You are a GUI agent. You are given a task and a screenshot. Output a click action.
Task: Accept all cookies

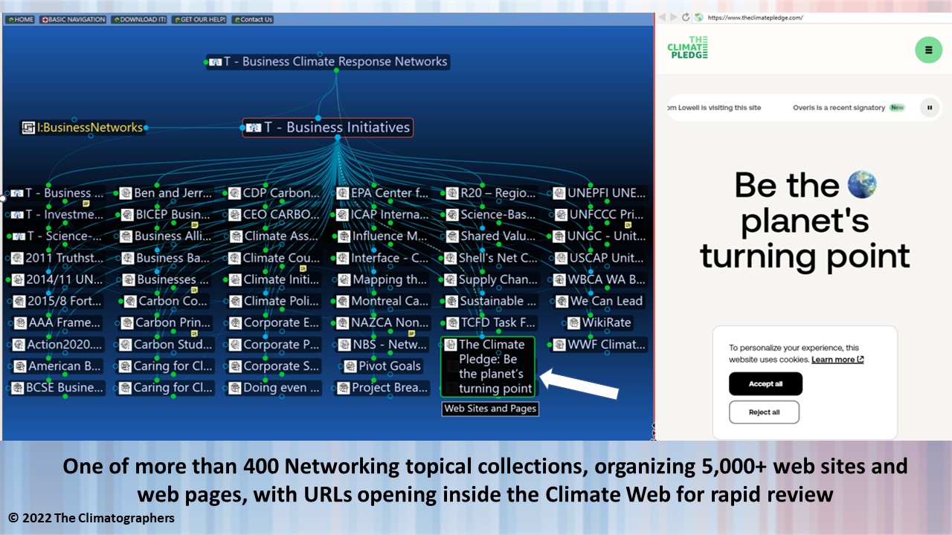tap(765, 383)
